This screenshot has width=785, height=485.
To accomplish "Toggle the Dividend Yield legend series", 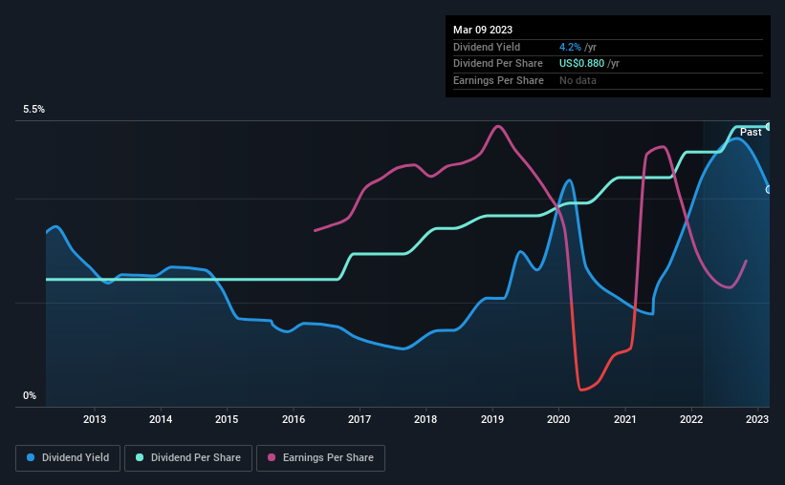I will pyautogui.click(x=67, y=457).
